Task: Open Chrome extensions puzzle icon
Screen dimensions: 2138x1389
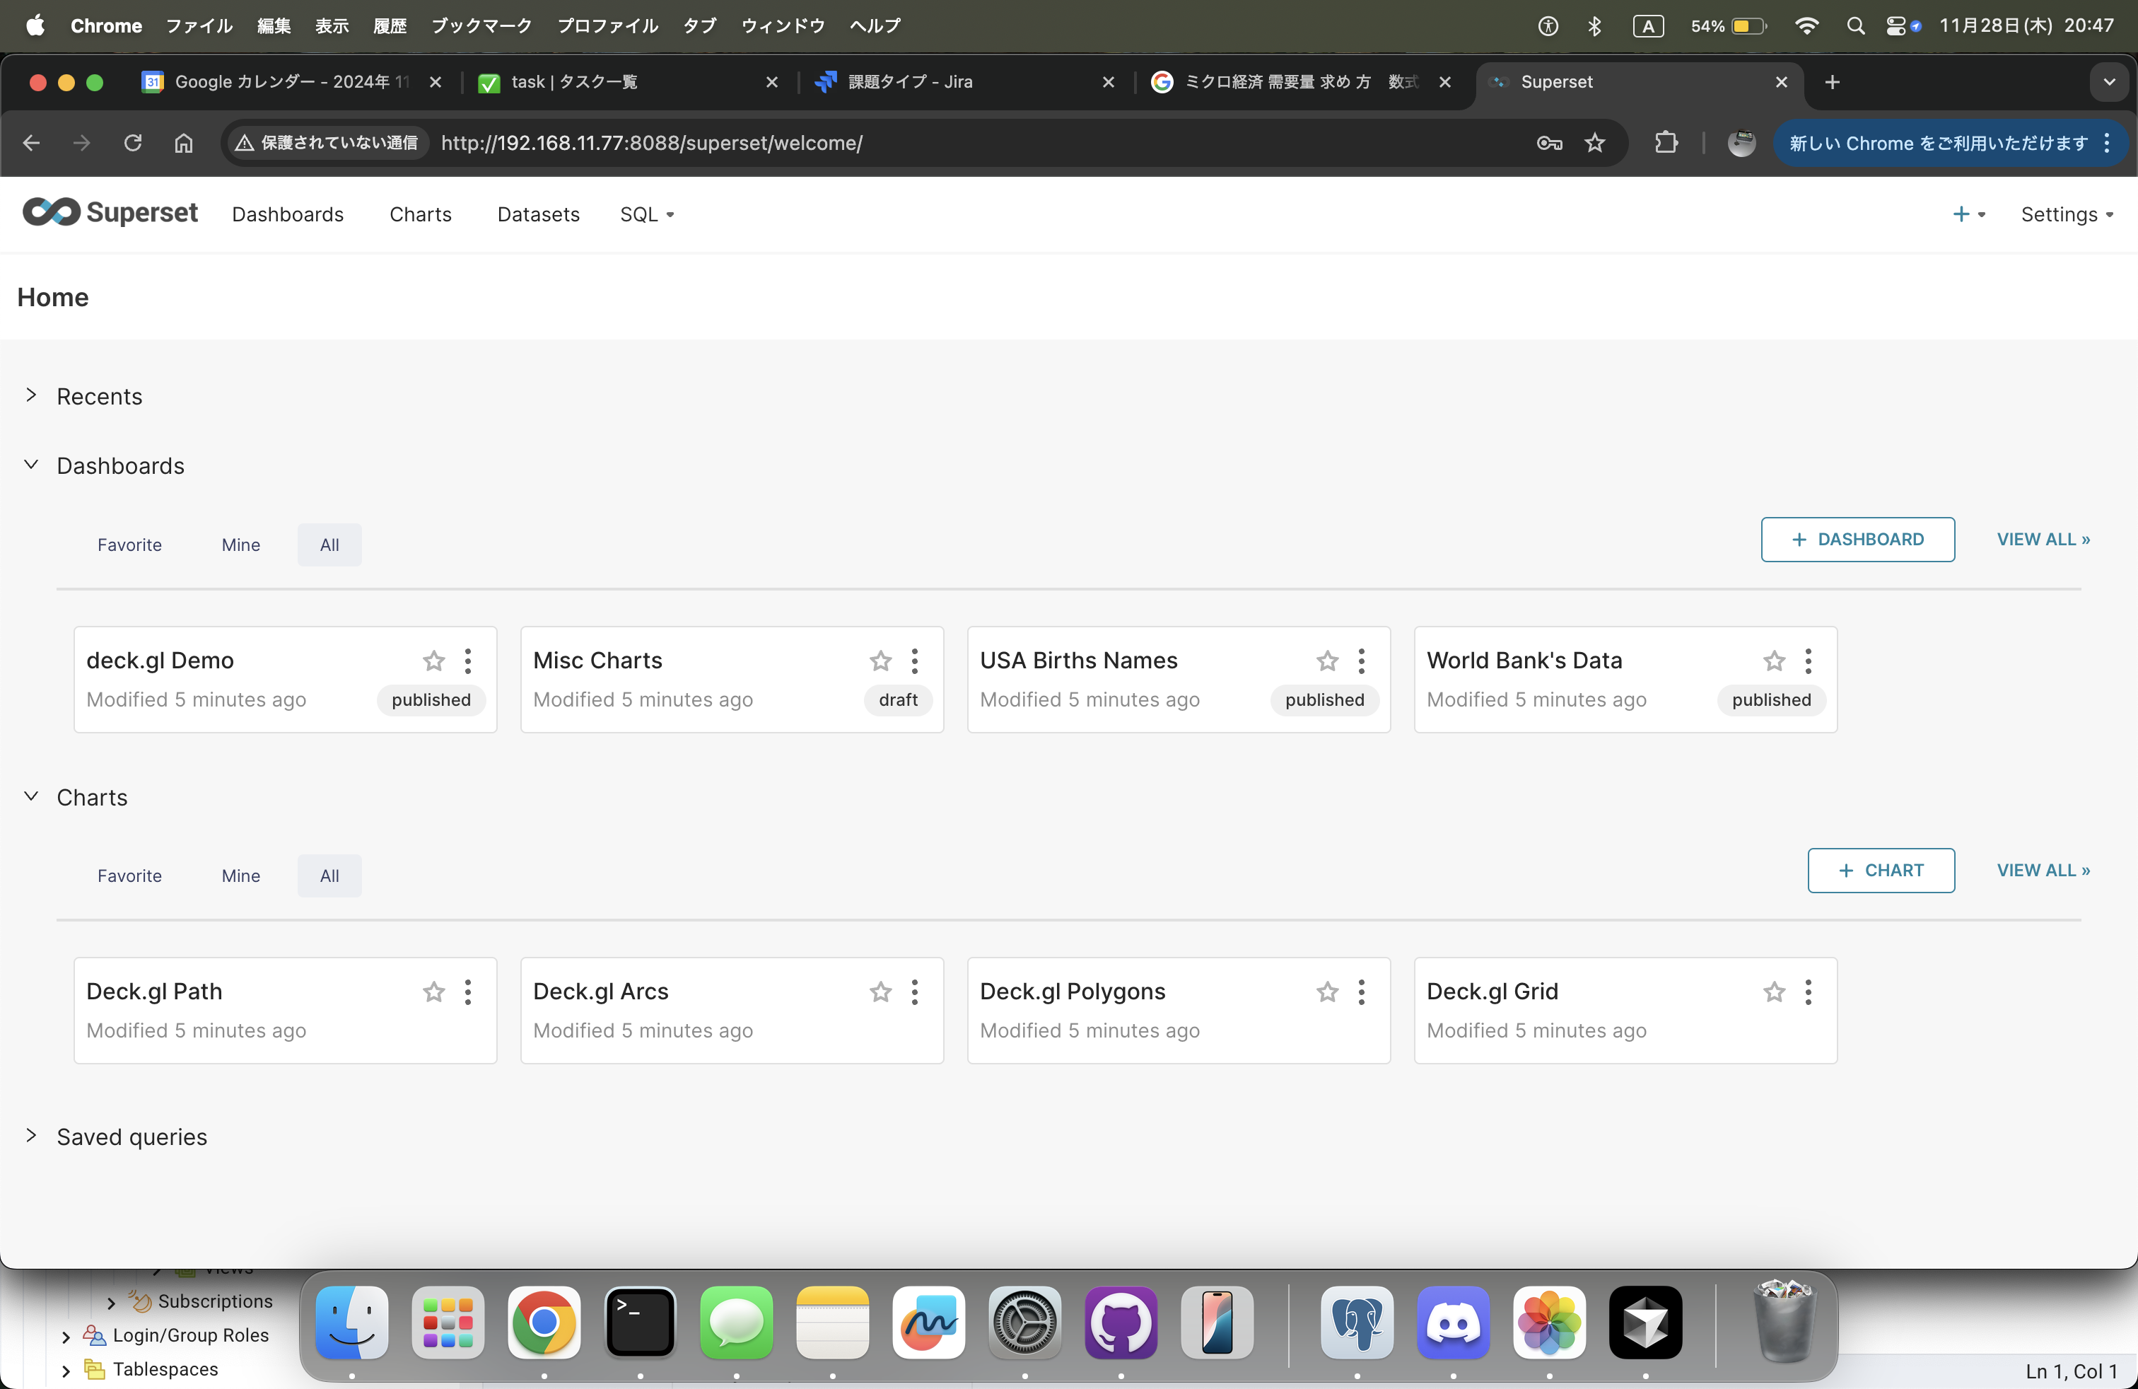Action: (1666, 143)
